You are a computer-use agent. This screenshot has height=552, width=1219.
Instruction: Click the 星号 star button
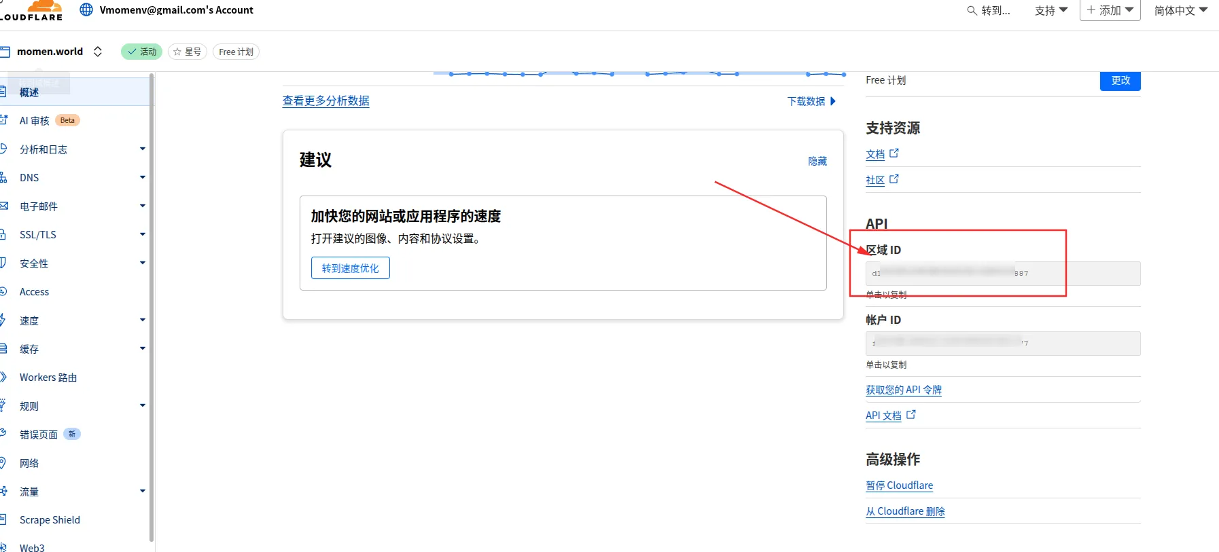coord(188,52)
